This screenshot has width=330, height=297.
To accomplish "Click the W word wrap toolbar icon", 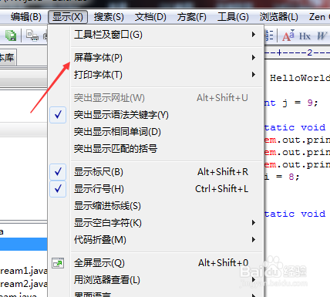I will click(322, 36).
